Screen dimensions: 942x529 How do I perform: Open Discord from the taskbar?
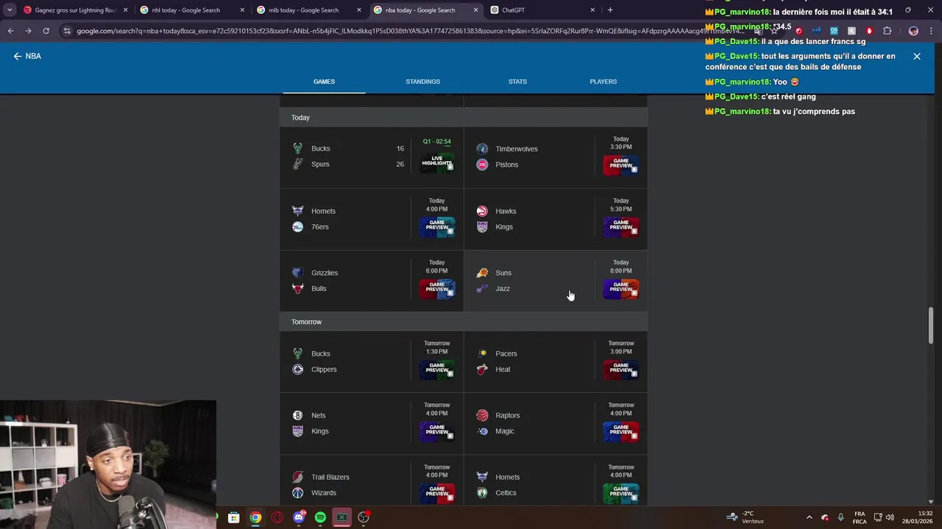point(299,517)
